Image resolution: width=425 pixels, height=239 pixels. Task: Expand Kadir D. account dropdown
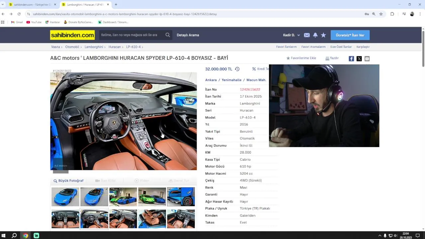click(291, 35)
